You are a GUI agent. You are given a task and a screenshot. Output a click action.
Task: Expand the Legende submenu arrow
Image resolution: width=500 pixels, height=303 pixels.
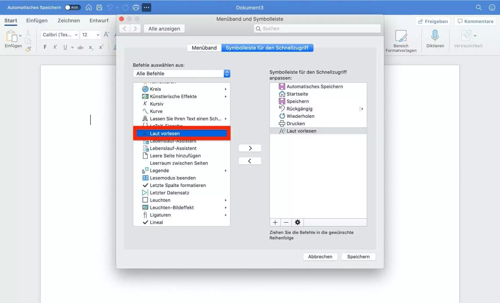(x=226, y=171)
